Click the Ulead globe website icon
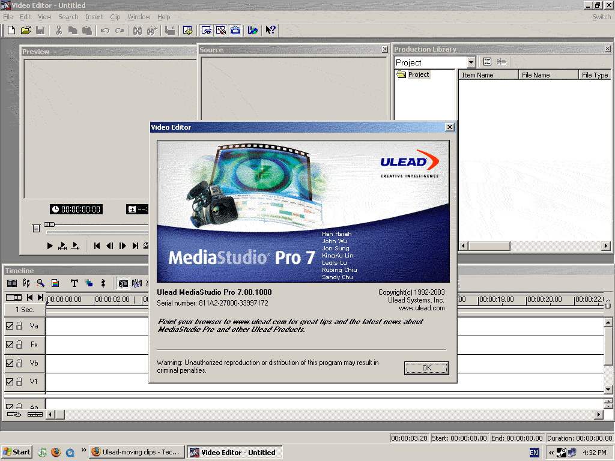The image size is (615, 461). pos(253,30)
